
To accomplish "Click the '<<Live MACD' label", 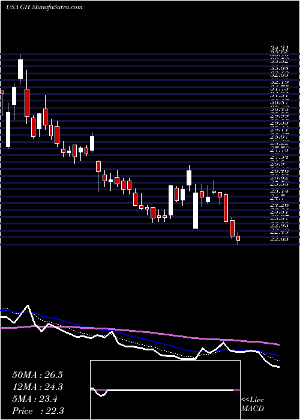I will click(x=253, y=404).
